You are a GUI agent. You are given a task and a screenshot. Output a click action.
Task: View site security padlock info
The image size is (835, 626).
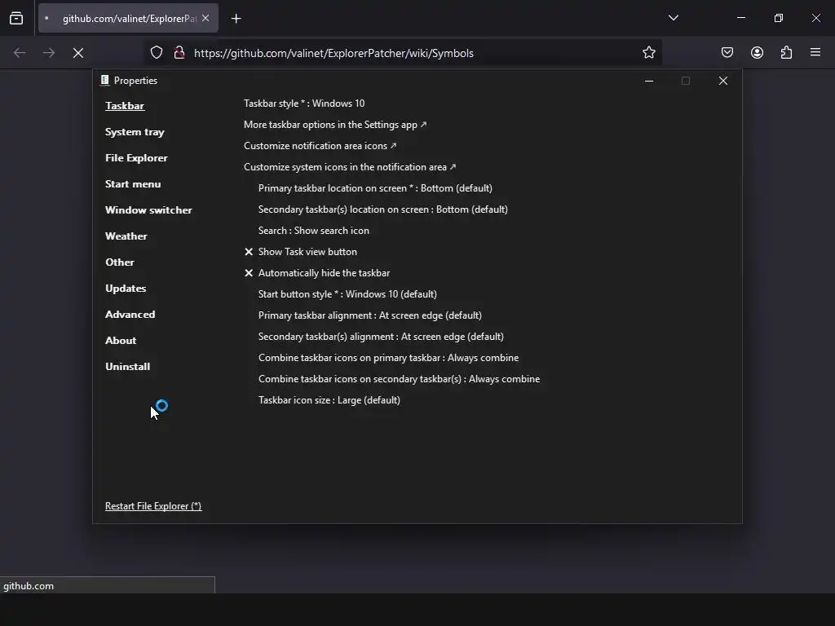179,53
